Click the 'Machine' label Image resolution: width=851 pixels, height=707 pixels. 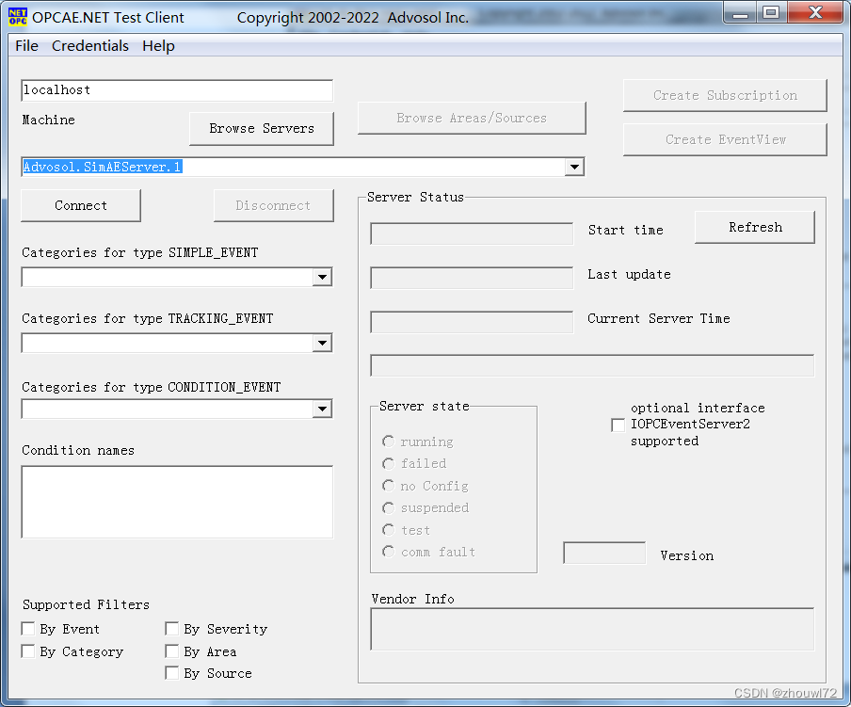pos(48,120)
